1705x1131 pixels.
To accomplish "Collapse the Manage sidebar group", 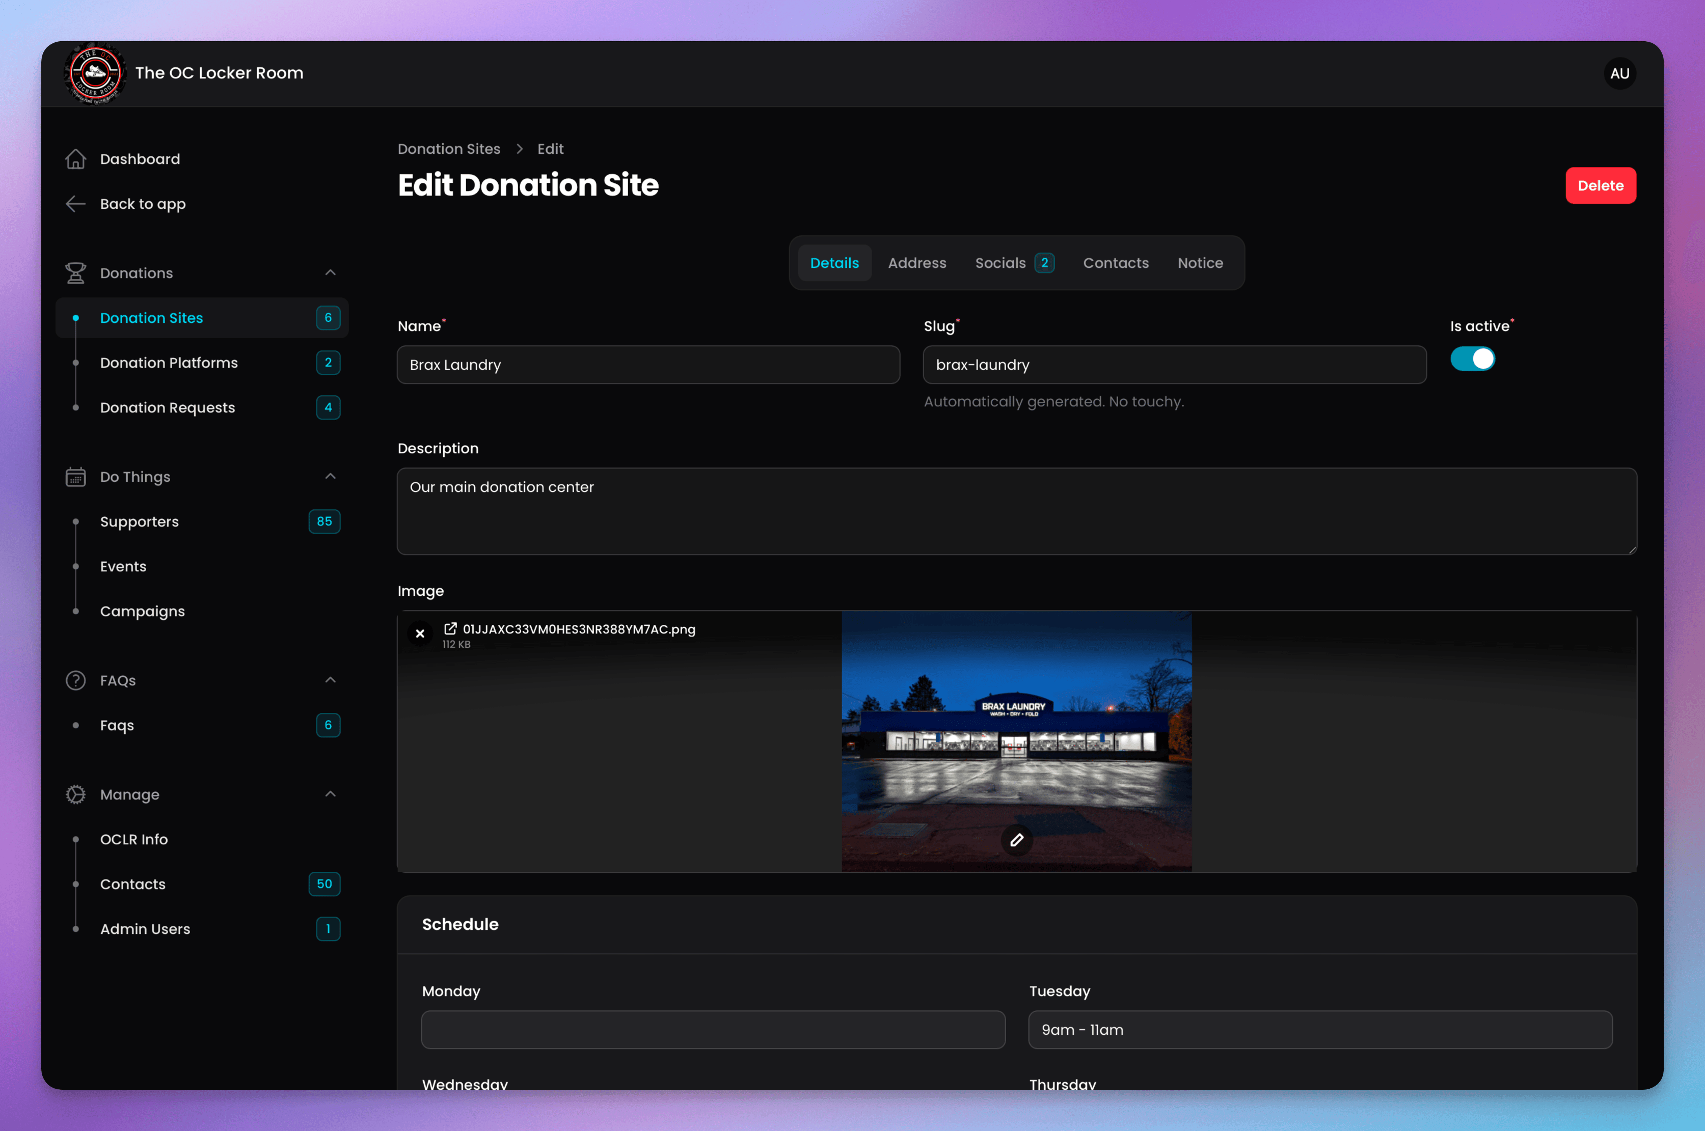I will click(x=331, y=793).
